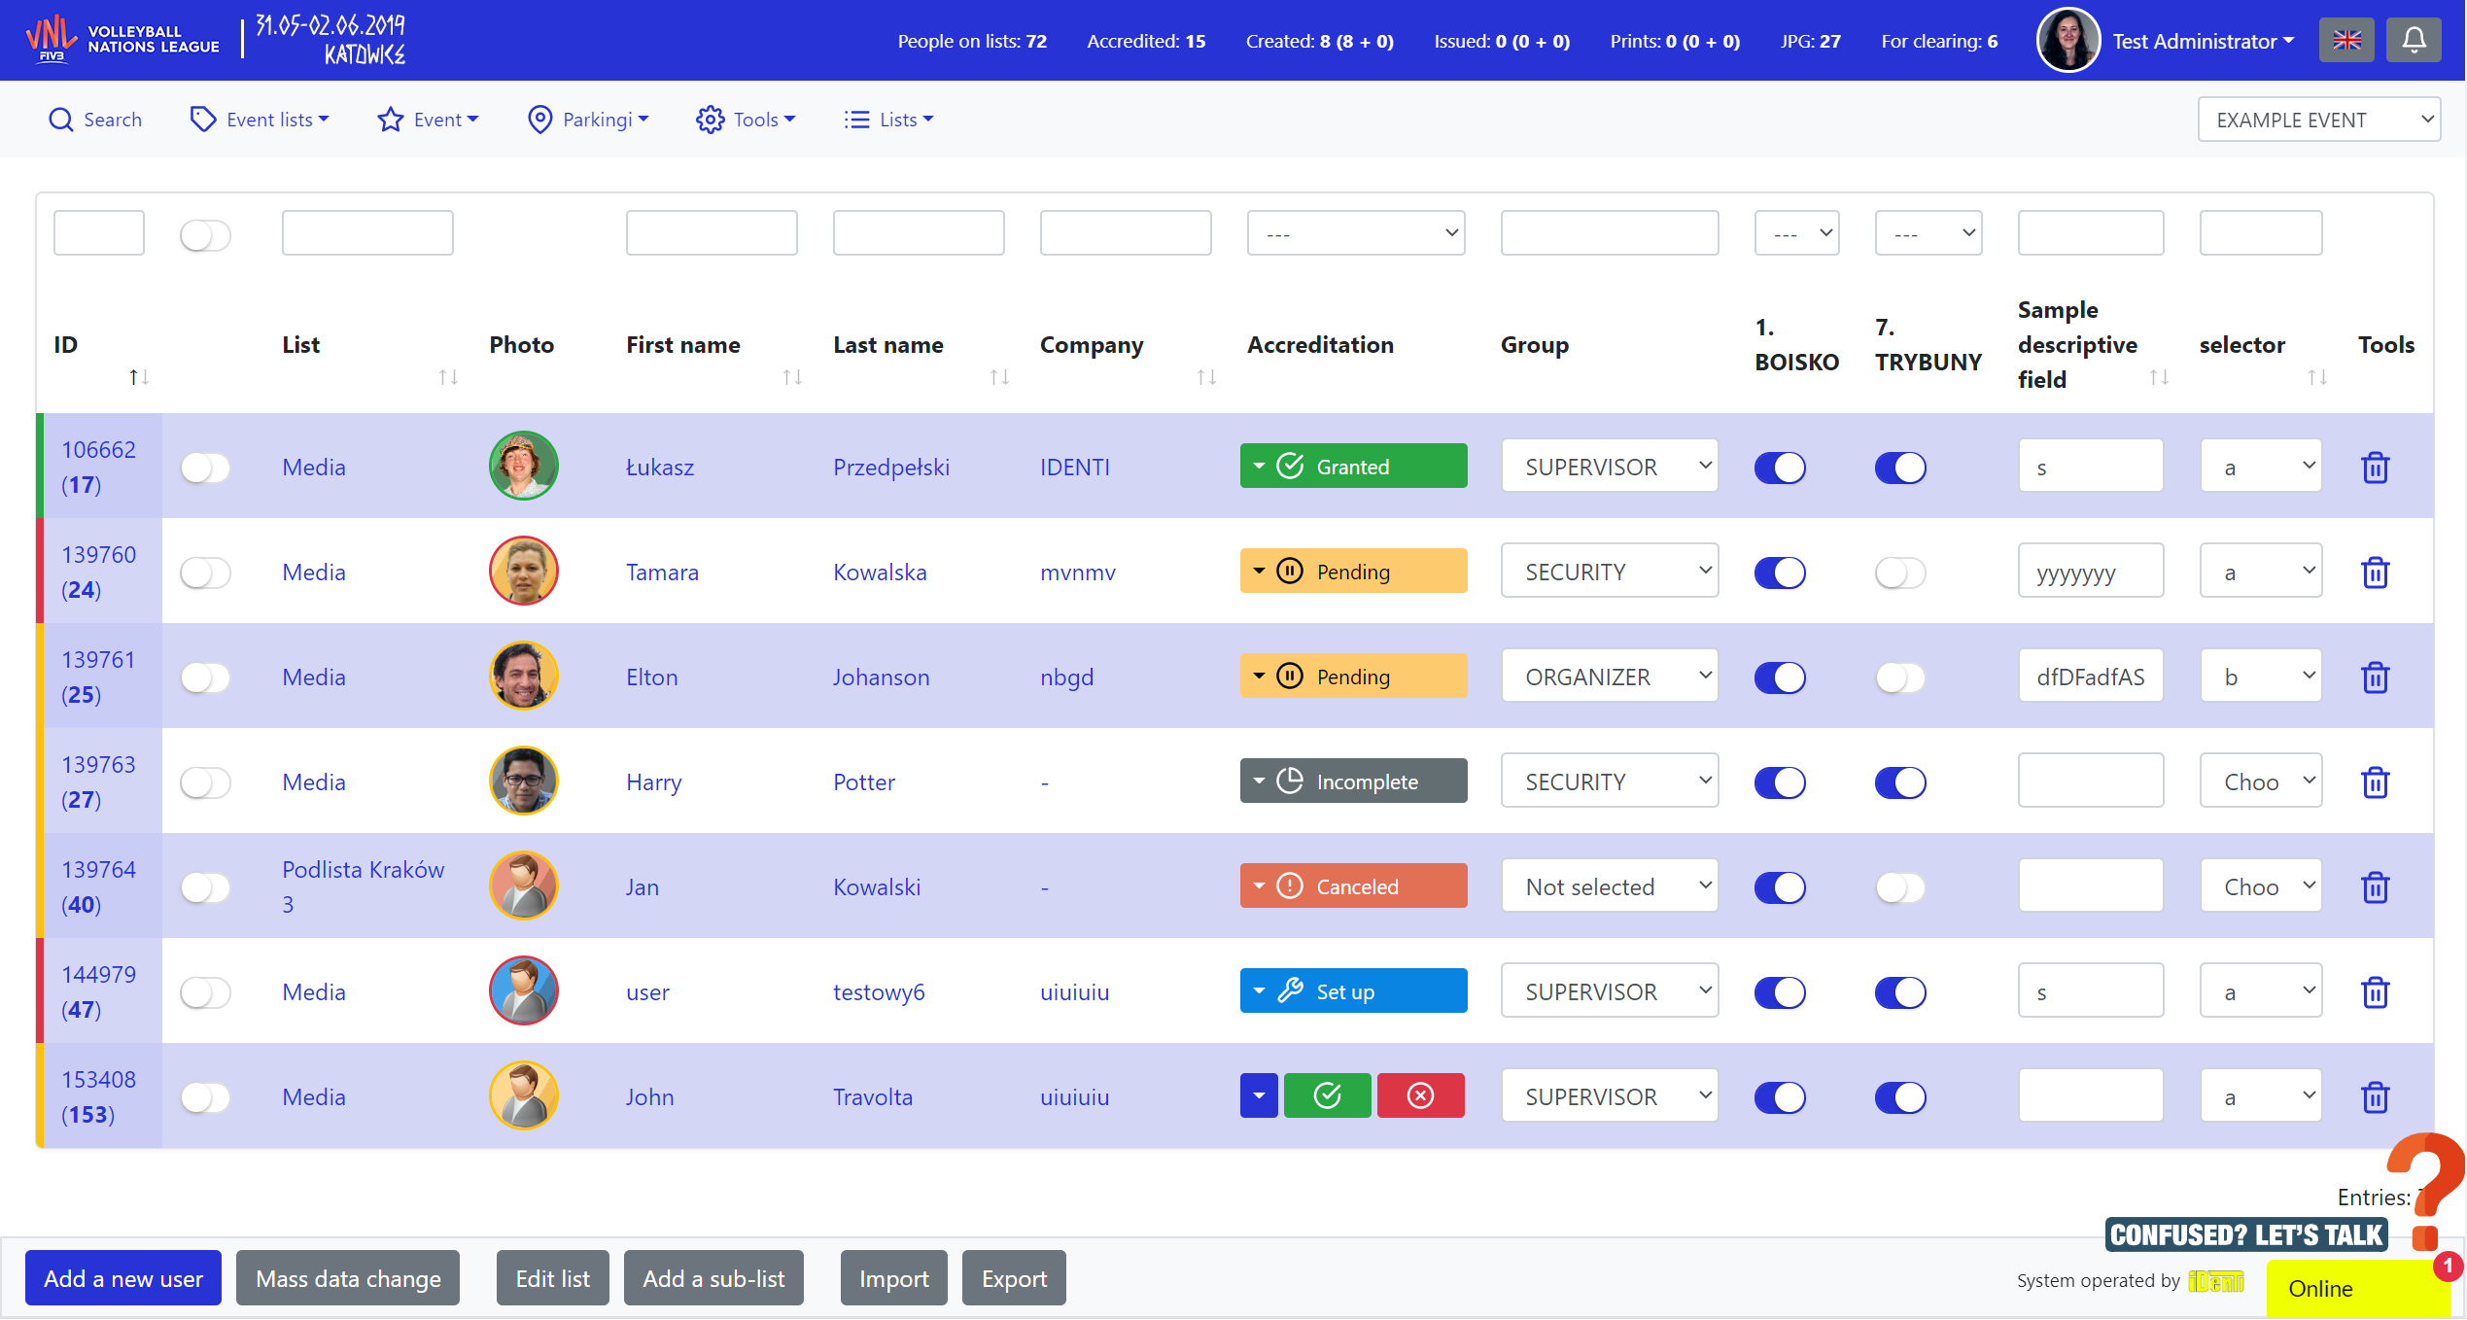Sort table by ID column arrows
The image size is (2467, 1320).
click(x=139, y=376)
